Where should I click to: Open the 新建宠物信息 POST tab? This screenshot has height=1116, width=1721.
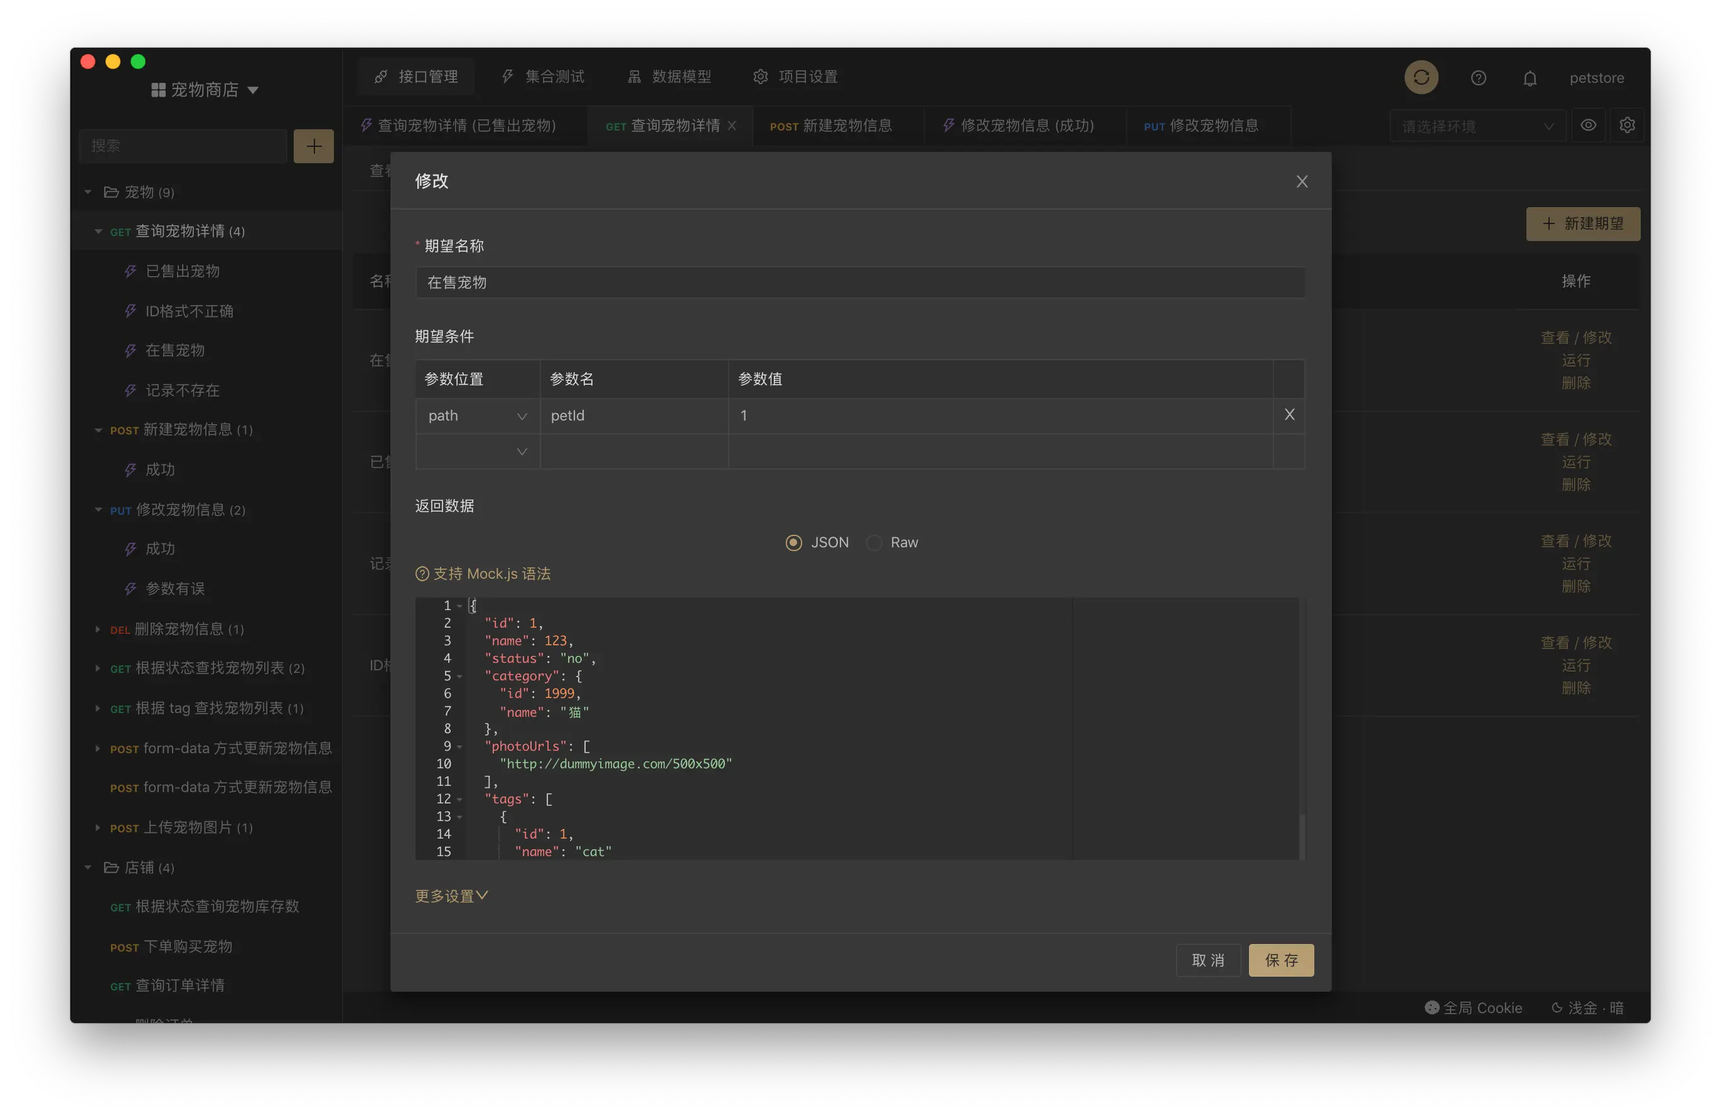coord(832,126)
